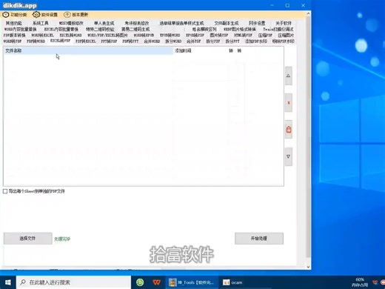Screen dimensions: 385x289
Task: Open the PPT转PDF tab
Action: tap(109, 41)
